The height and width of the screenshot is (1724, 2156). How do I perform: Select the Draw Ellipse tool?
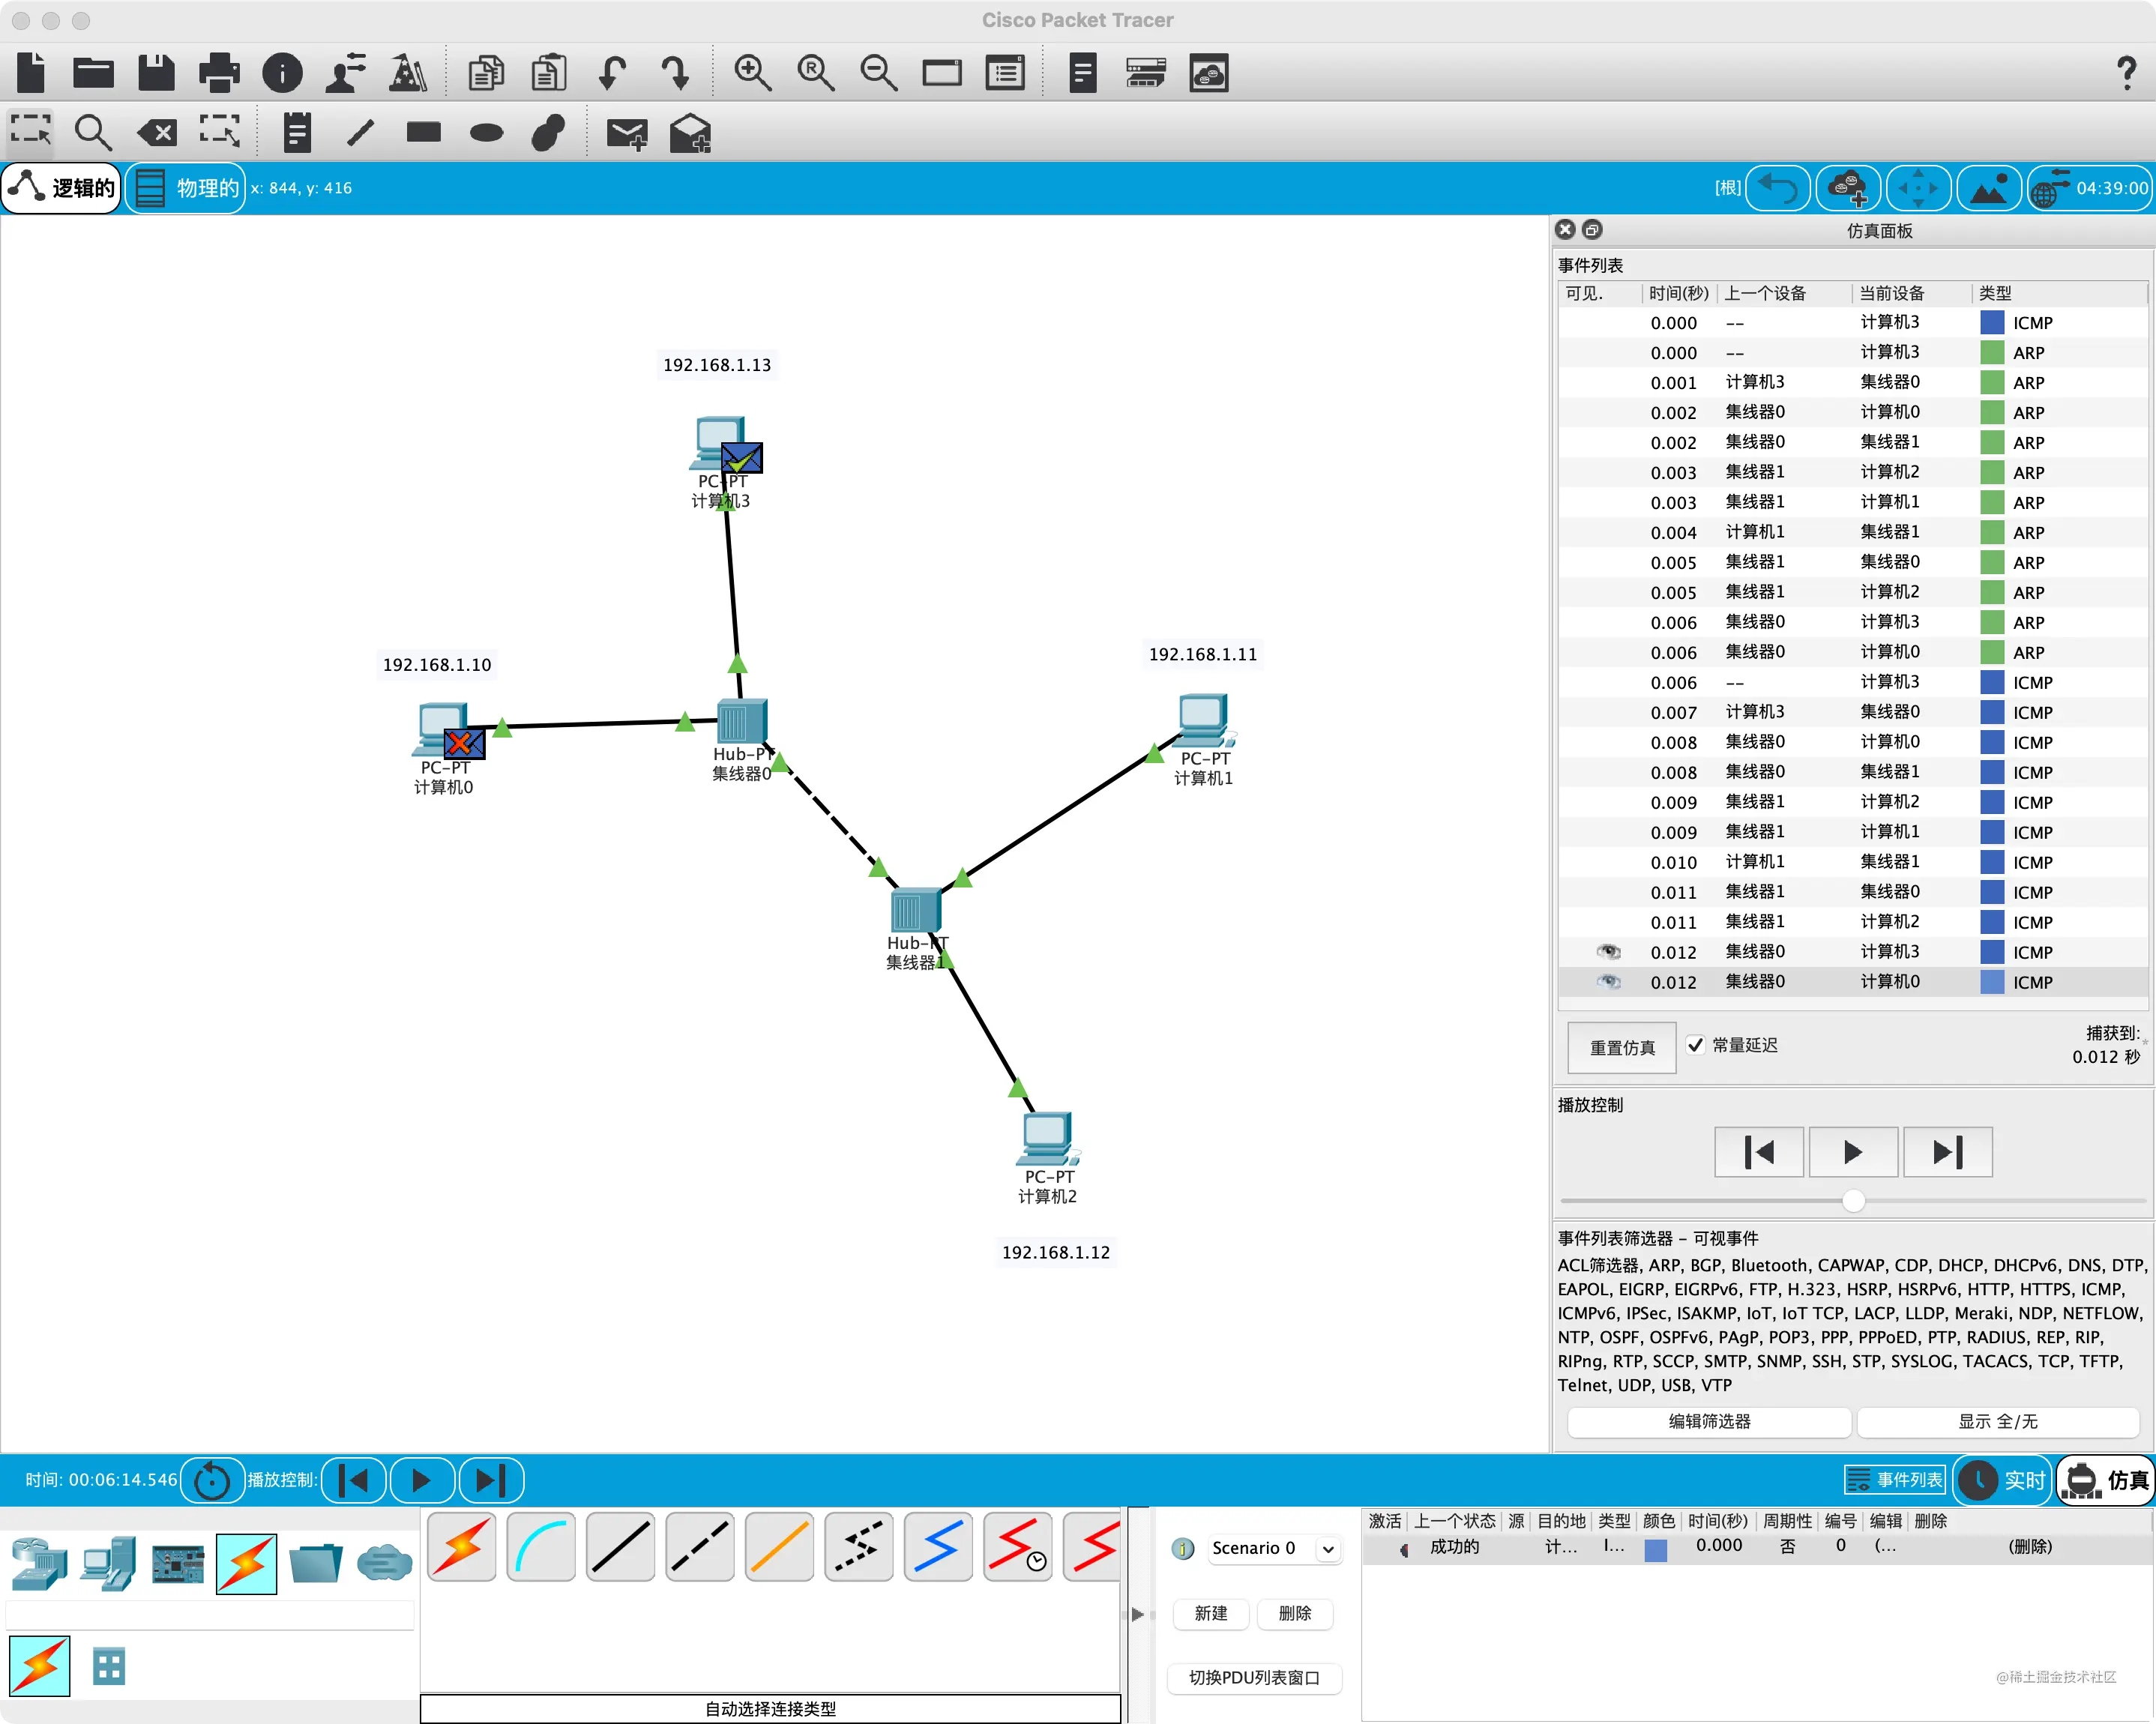pyautogui.click(x=487, y=132)
